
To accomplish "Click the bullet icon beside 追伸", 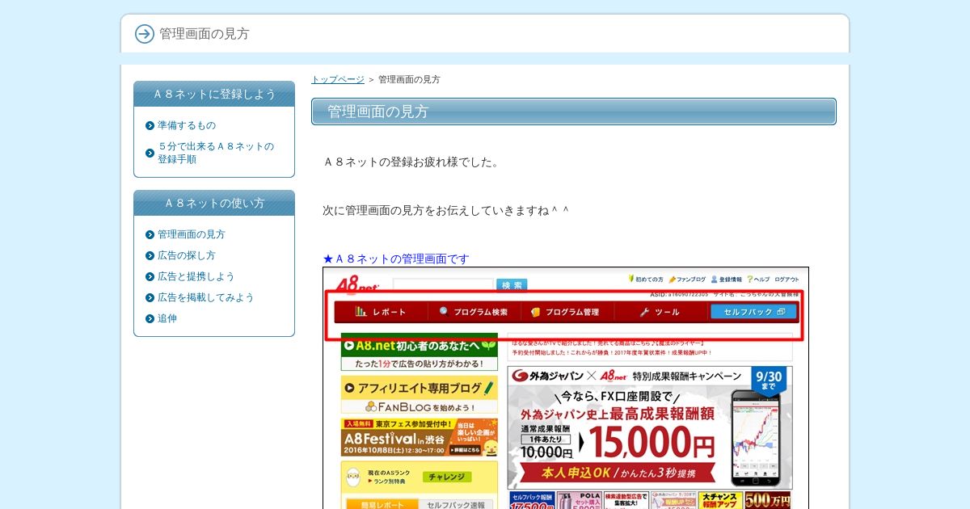I will point(150,319).
